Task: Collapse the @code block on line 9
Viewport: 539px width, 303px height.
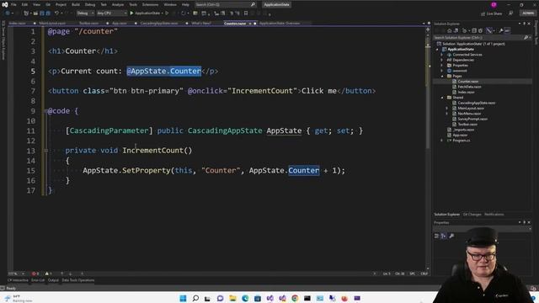Action: coord(45,111)
